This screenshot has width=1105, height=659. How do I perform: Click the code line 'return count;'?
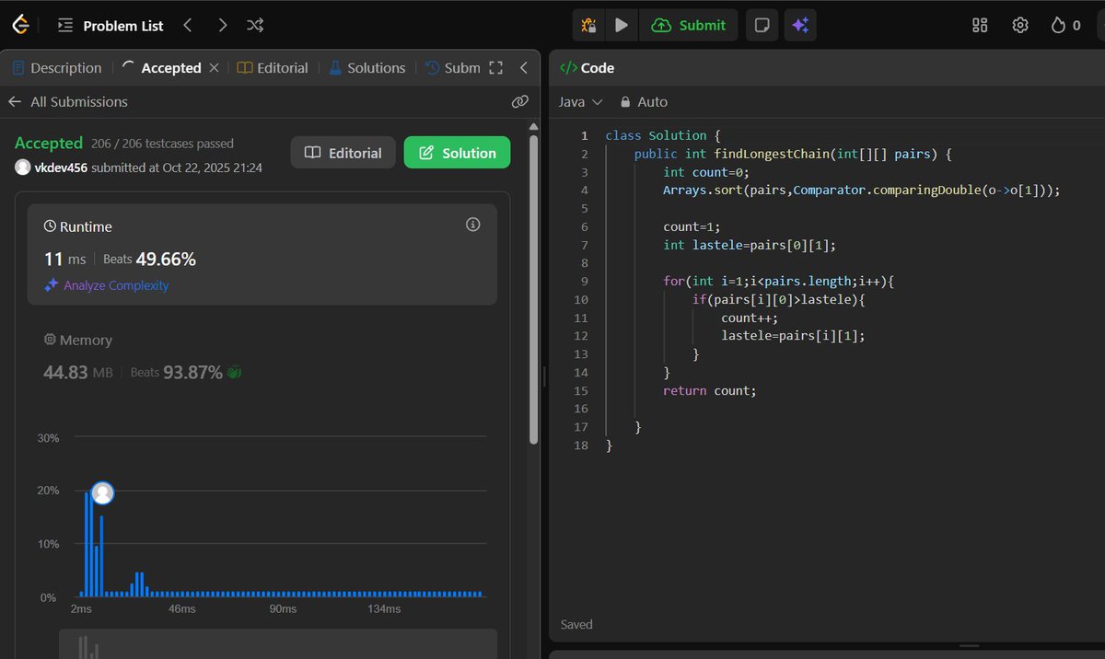tap(709, 390)
